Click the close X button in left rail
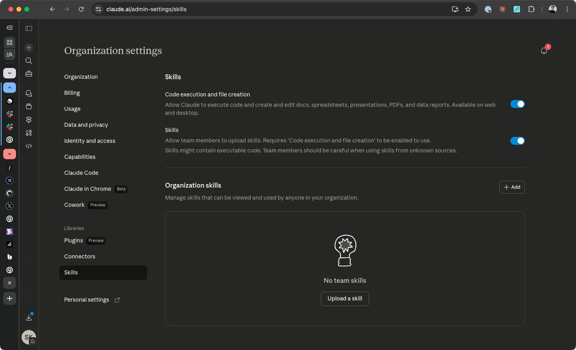Screen dimensions: 576x350 [10, 283]
